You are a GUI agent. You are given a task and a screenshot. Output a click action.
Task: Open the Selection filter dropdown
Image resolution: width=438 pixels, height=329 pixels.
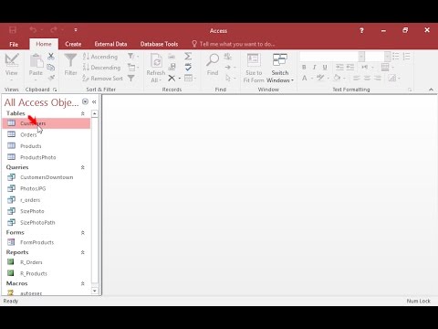point(133,57)
